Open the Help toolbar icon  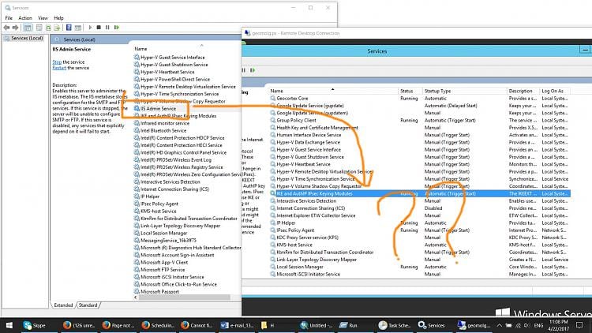(x=69, y=28)
